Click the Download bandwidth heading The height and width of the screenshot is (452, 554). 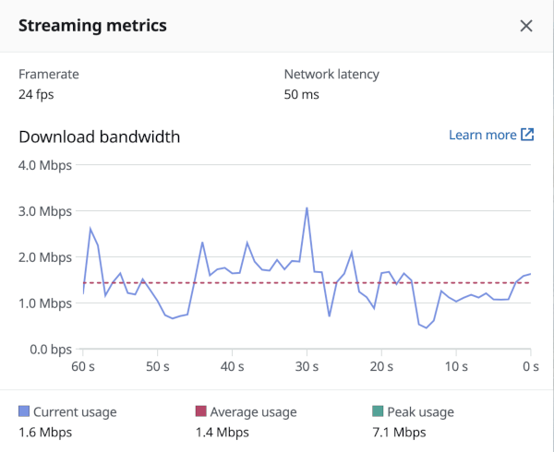click(100, 137)
